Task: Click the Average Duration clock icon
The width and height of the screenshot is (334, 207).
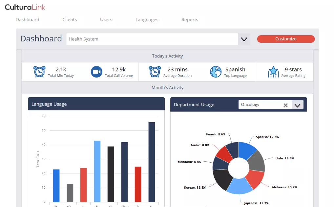Action: pyautogui.click(x=154, y=72)
